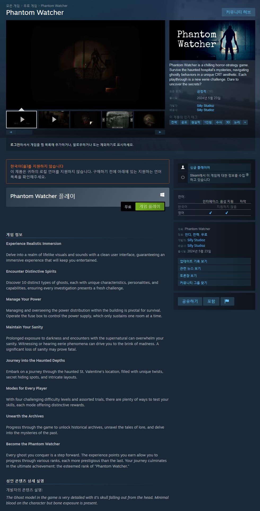Click the flag report icon button
The height and width of the screenshot is (511, 260).
pos(227,301)
